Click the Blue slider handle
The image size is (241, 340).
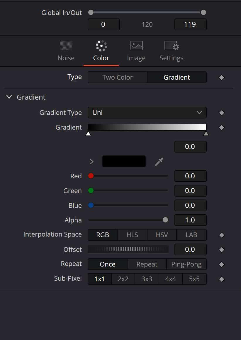click(x=91, y=205)
